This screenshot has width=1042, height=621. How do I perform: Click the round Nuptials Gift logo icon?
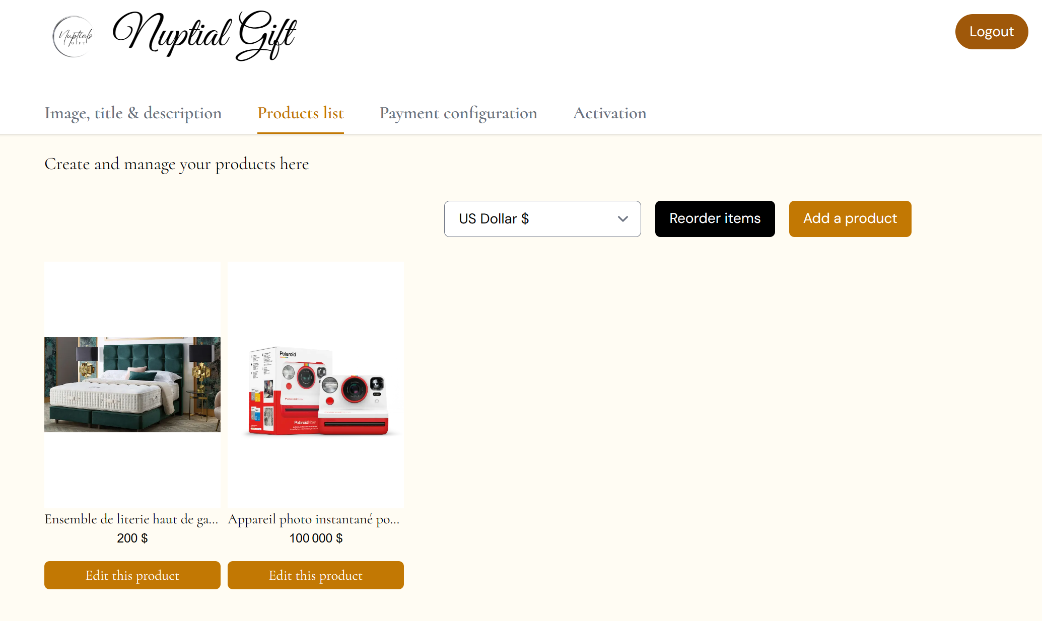pos(73,36)
